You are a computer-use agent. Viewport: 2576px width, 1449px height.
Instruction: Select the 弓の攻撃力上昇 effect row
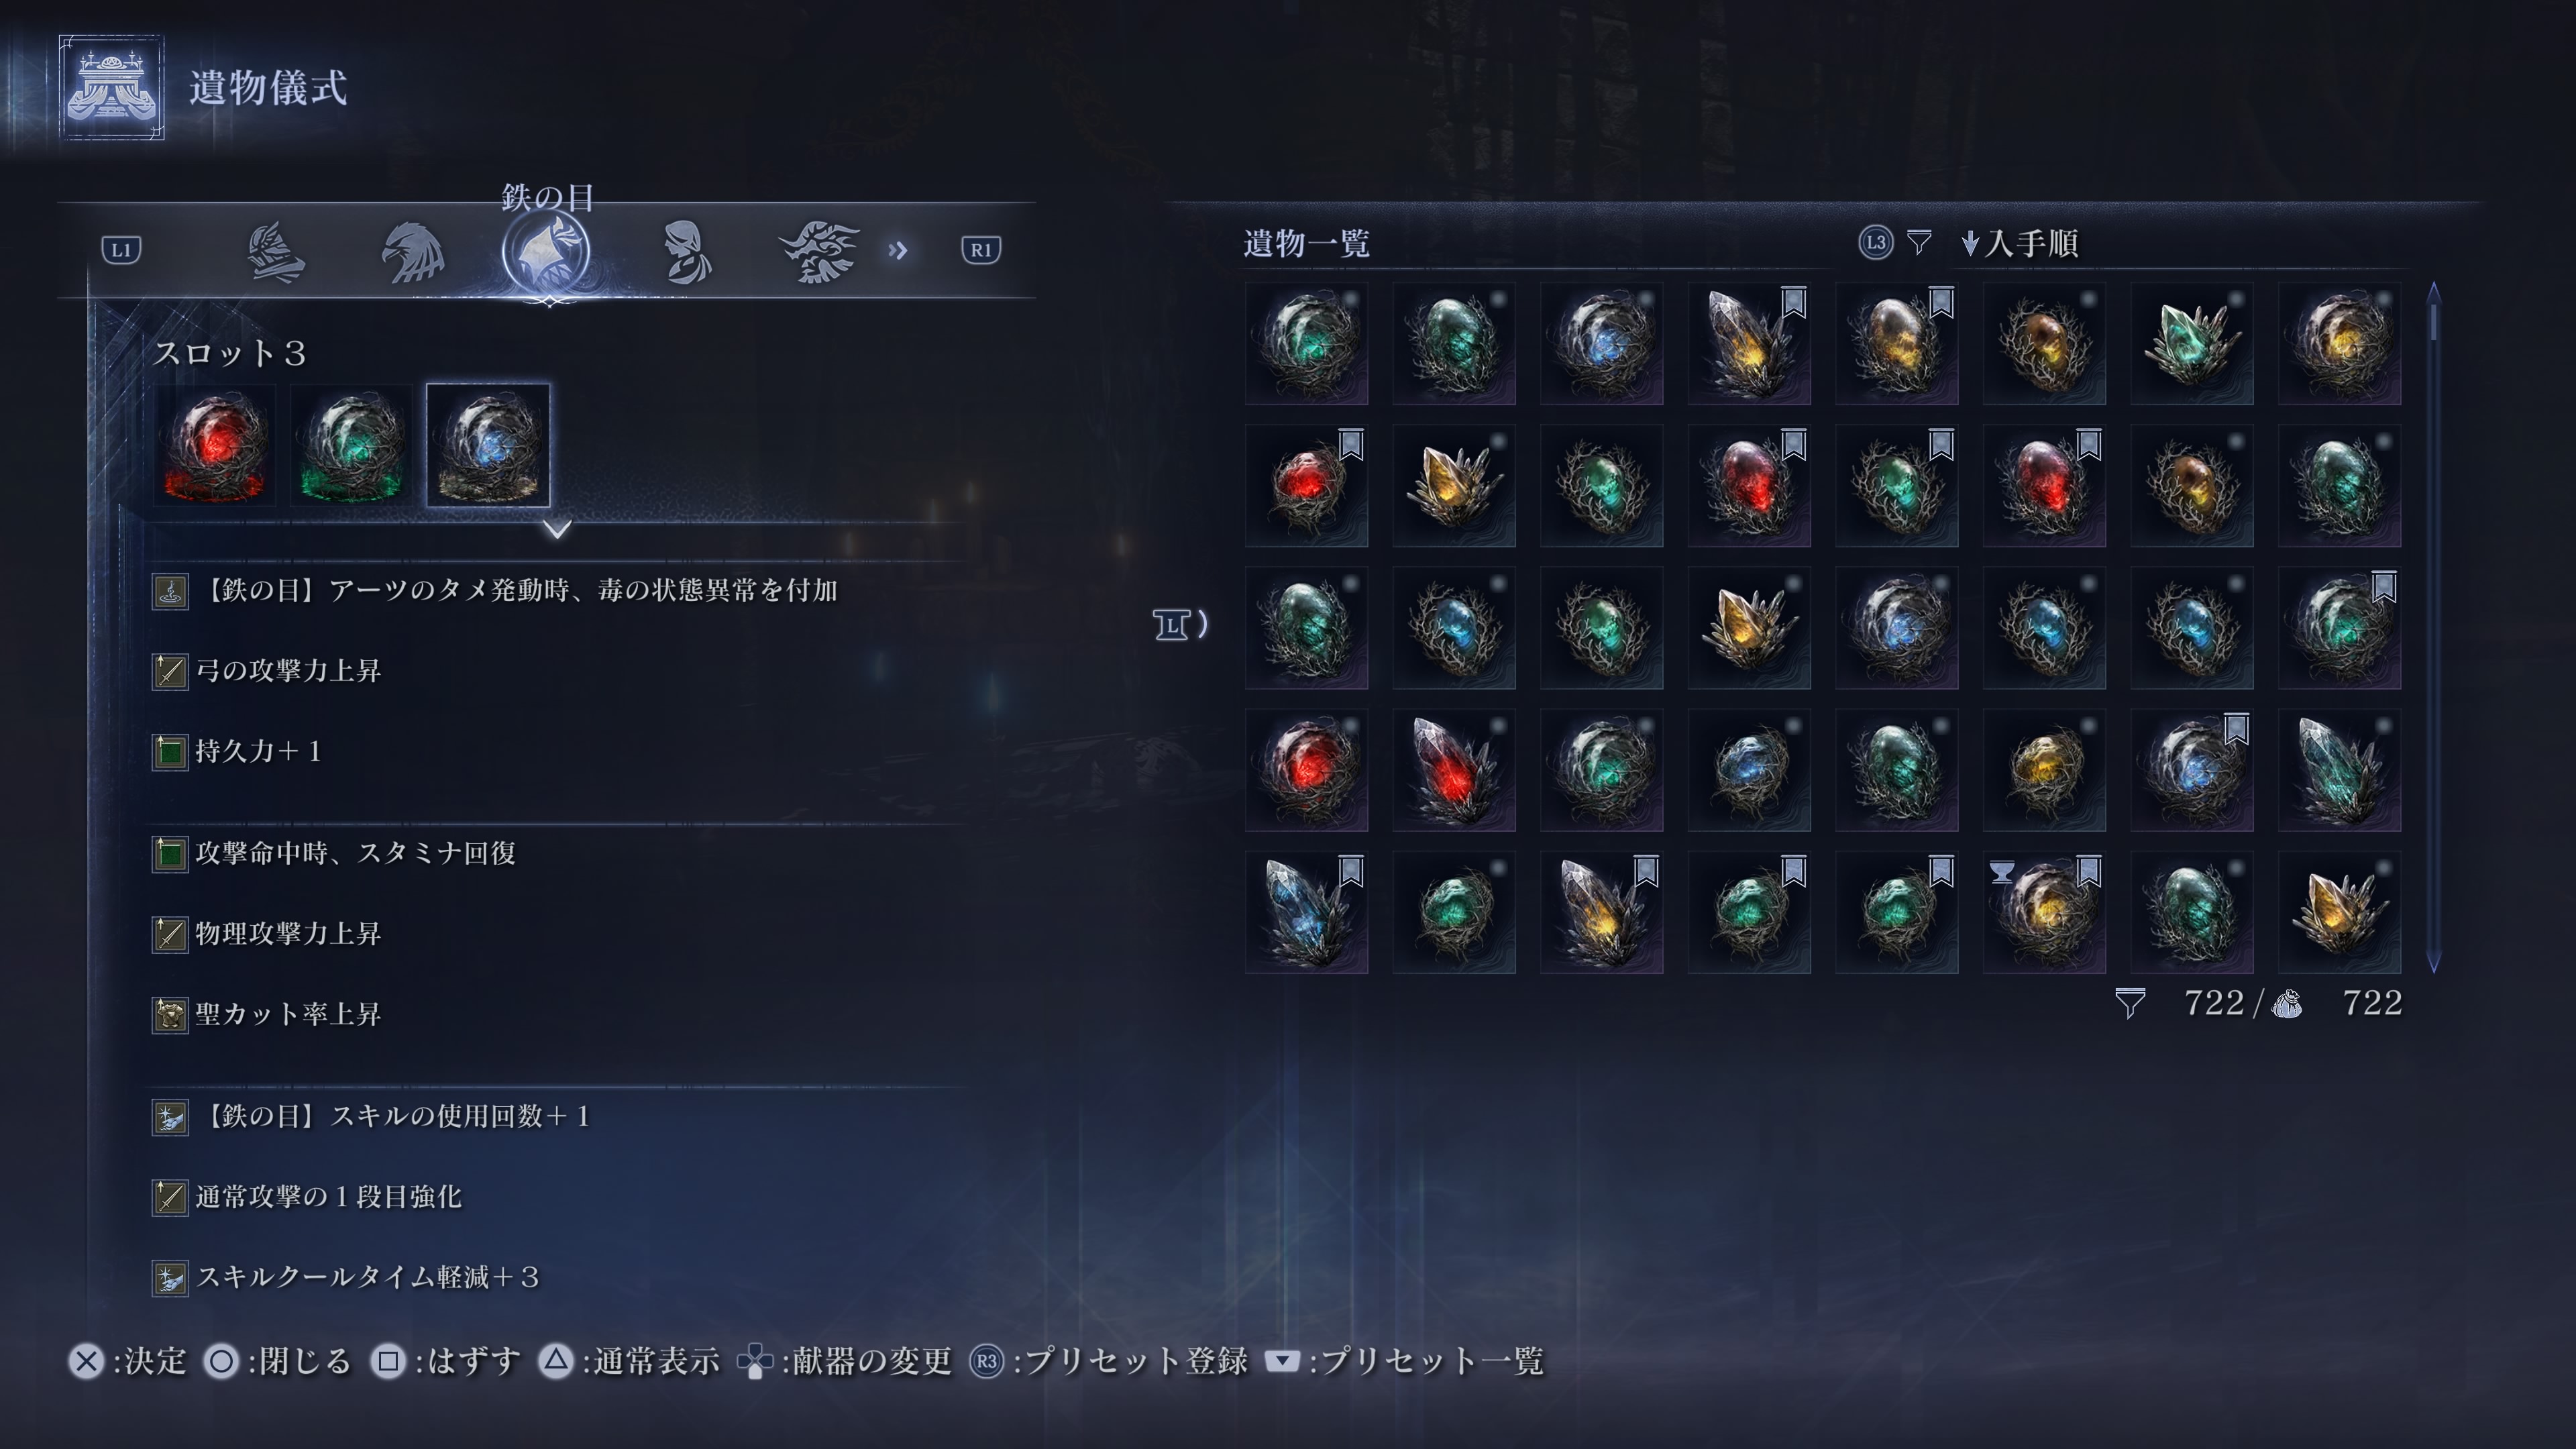tap(558, 671)
